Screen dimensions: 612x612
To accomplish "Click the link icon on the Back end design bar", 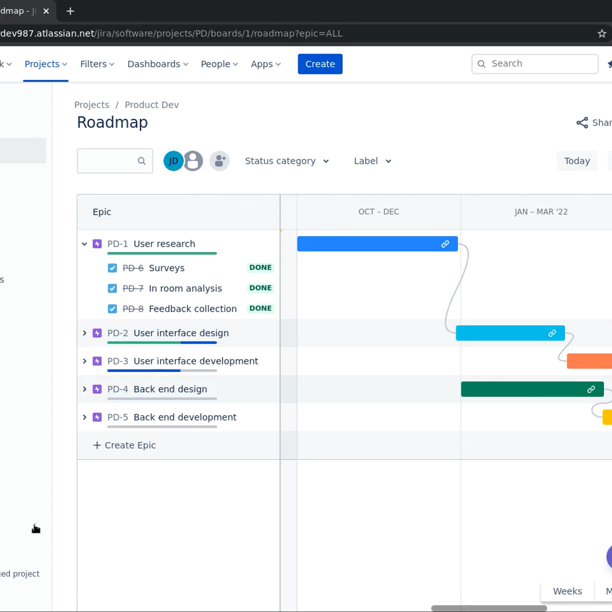I will (x=591, y=390).
